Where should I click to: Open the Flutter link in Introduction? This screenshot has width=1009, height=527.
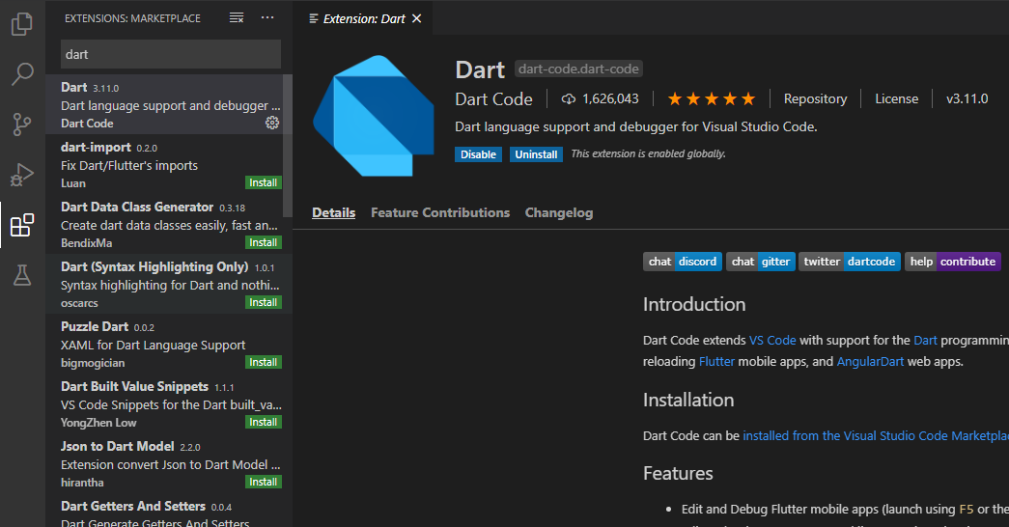716,361
